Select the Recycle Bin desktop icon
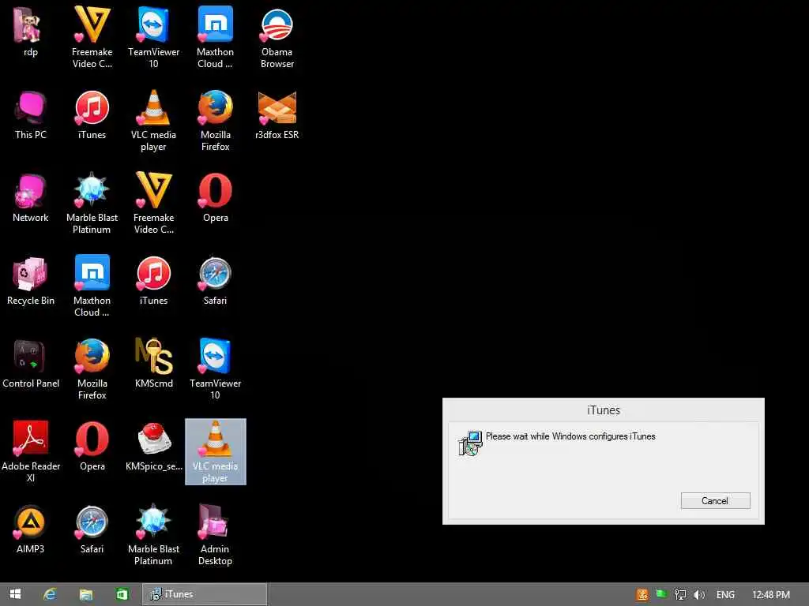 click(31, 281)
